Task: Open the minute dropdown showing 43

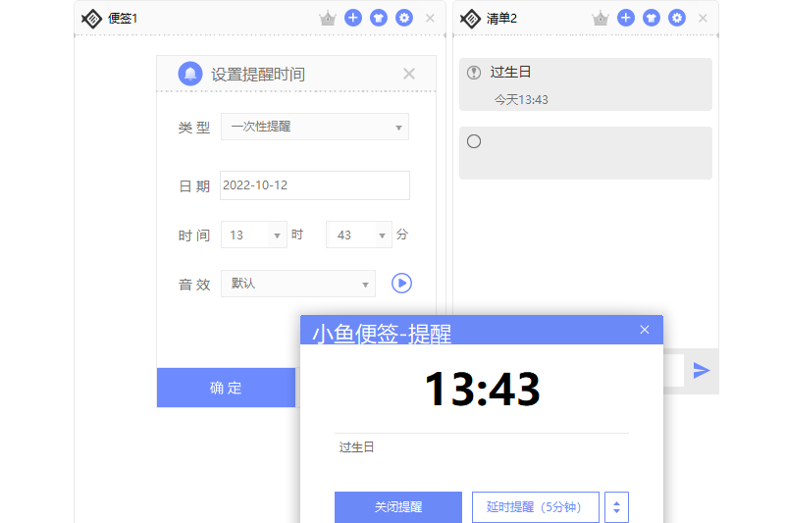Action: (x=359, y=235)
